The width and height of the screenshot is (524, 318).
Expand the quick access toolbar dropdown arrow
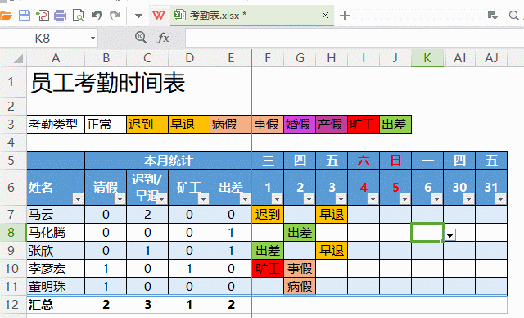[138, 16]
